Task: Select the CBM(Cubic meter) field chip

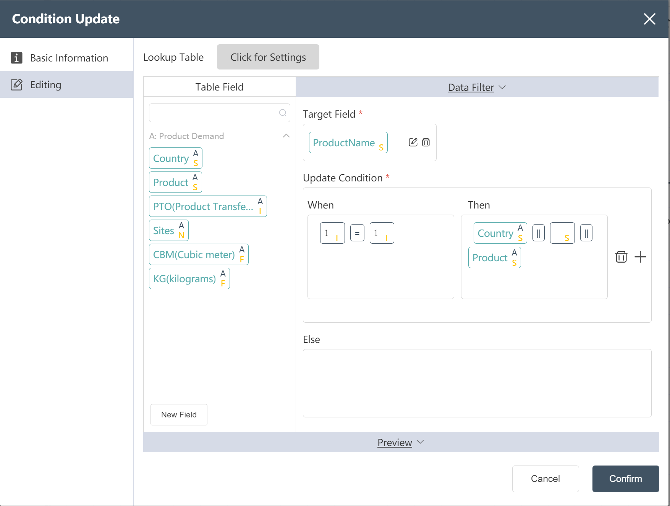Action: (x=199, y=254)
